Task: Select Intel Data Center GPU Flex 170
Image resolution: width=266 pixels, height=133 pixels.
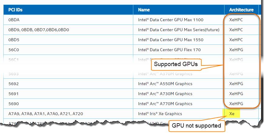Action: pos(169,50)
